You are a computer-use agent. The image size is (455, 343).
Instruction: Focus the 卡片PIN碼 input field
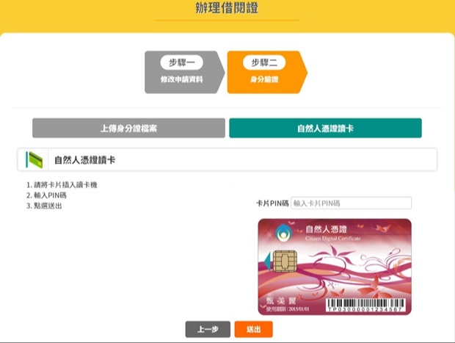(x=351, y=203)
